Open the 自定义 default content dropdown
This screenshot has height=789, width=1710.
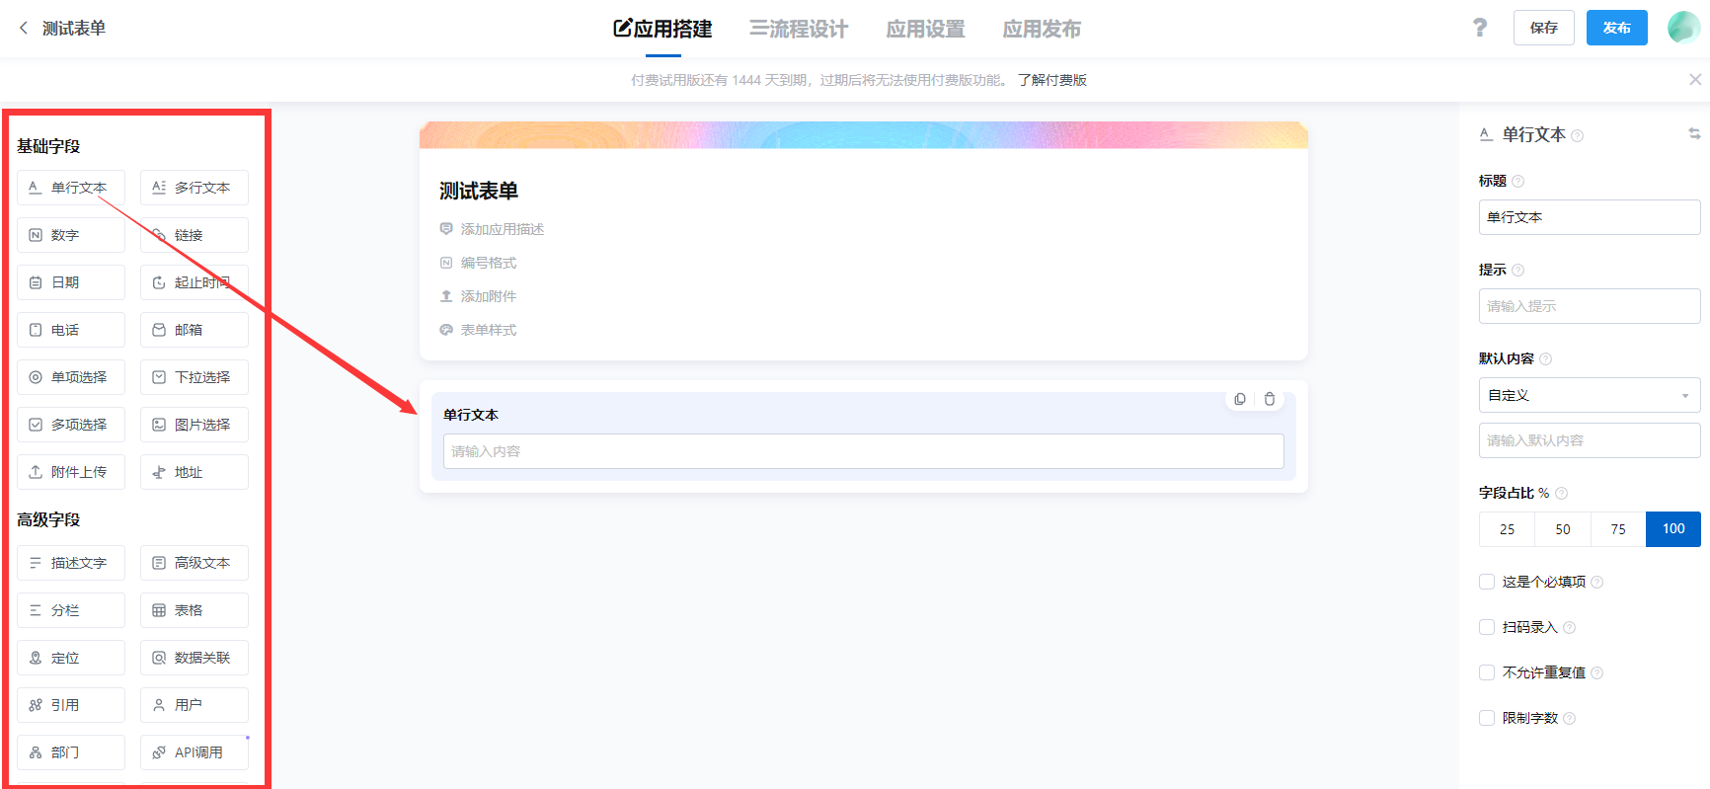click(1590, 395)
